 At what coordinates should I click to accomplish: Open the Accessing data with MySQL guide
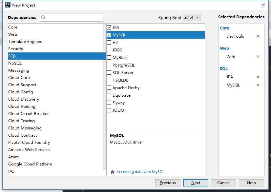pos(140,172)
